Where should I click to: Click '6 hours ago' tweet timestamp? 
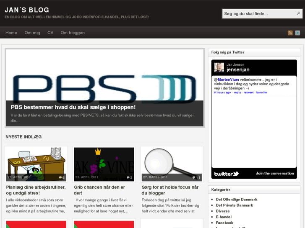click(222, 92)
